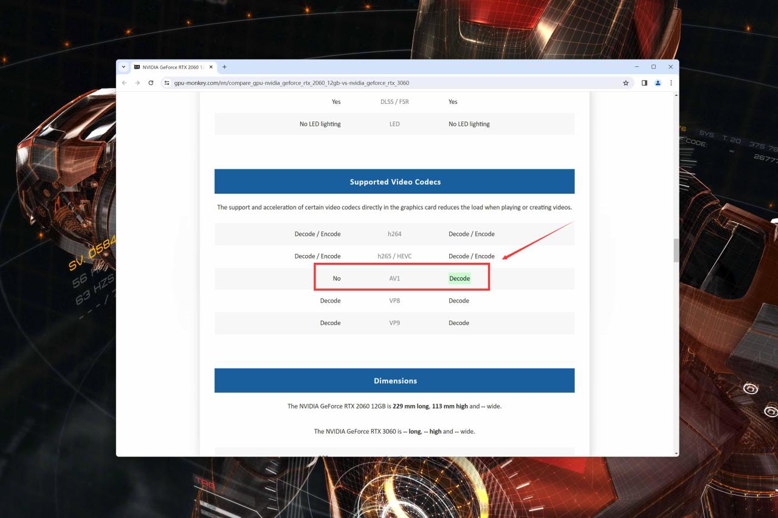Viewport: 778px width, 518px height.
Task: Click the scrollbar down arrow
Action: click(x=676, y=453)
